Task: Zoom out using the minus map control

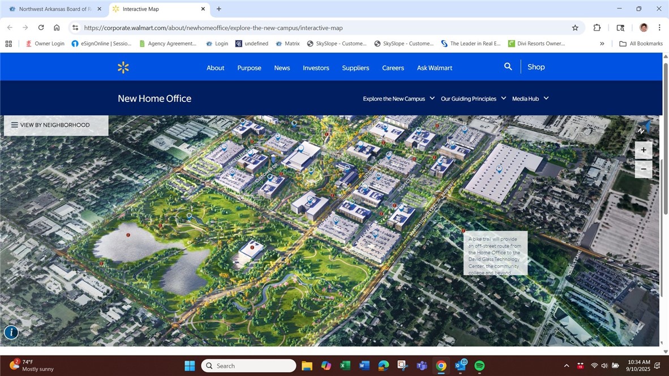Action: tap(644, 168)
